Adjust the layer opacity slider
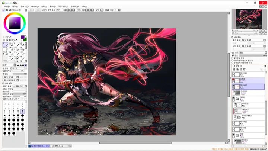 [x=253, y=55]
